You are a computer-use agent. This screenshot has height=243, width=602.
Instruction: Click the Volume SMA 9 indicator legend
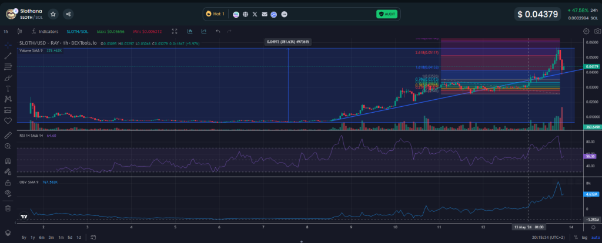click(41, 50)
